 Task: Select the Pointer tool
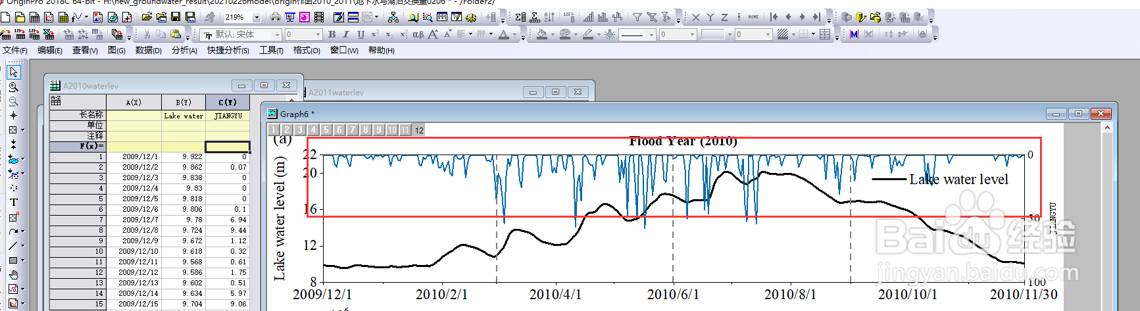(14, 72)
